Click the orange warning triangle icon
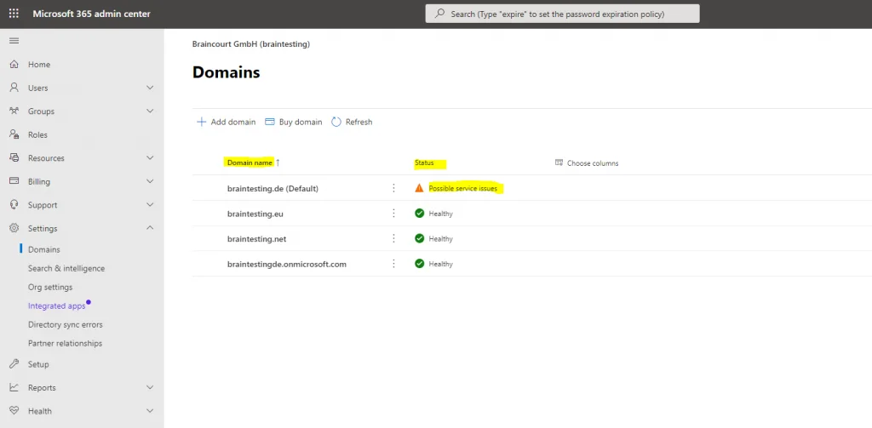Image resolution: width=872 pixels, height=428 pixels. [419, 188]
